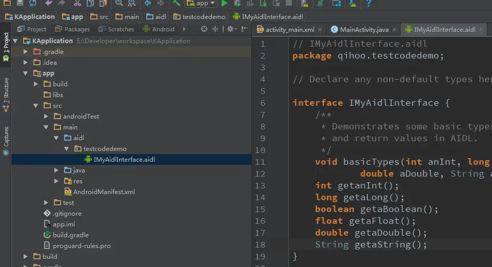
Task: Collapse the aidl folder
Action: tap(56, 138)
